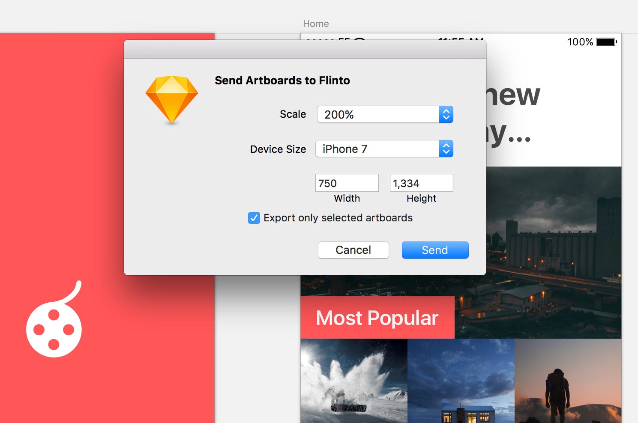Screen dimensions: 638x423
Task: Click the Cancel button
Action: tap(353, 250)
